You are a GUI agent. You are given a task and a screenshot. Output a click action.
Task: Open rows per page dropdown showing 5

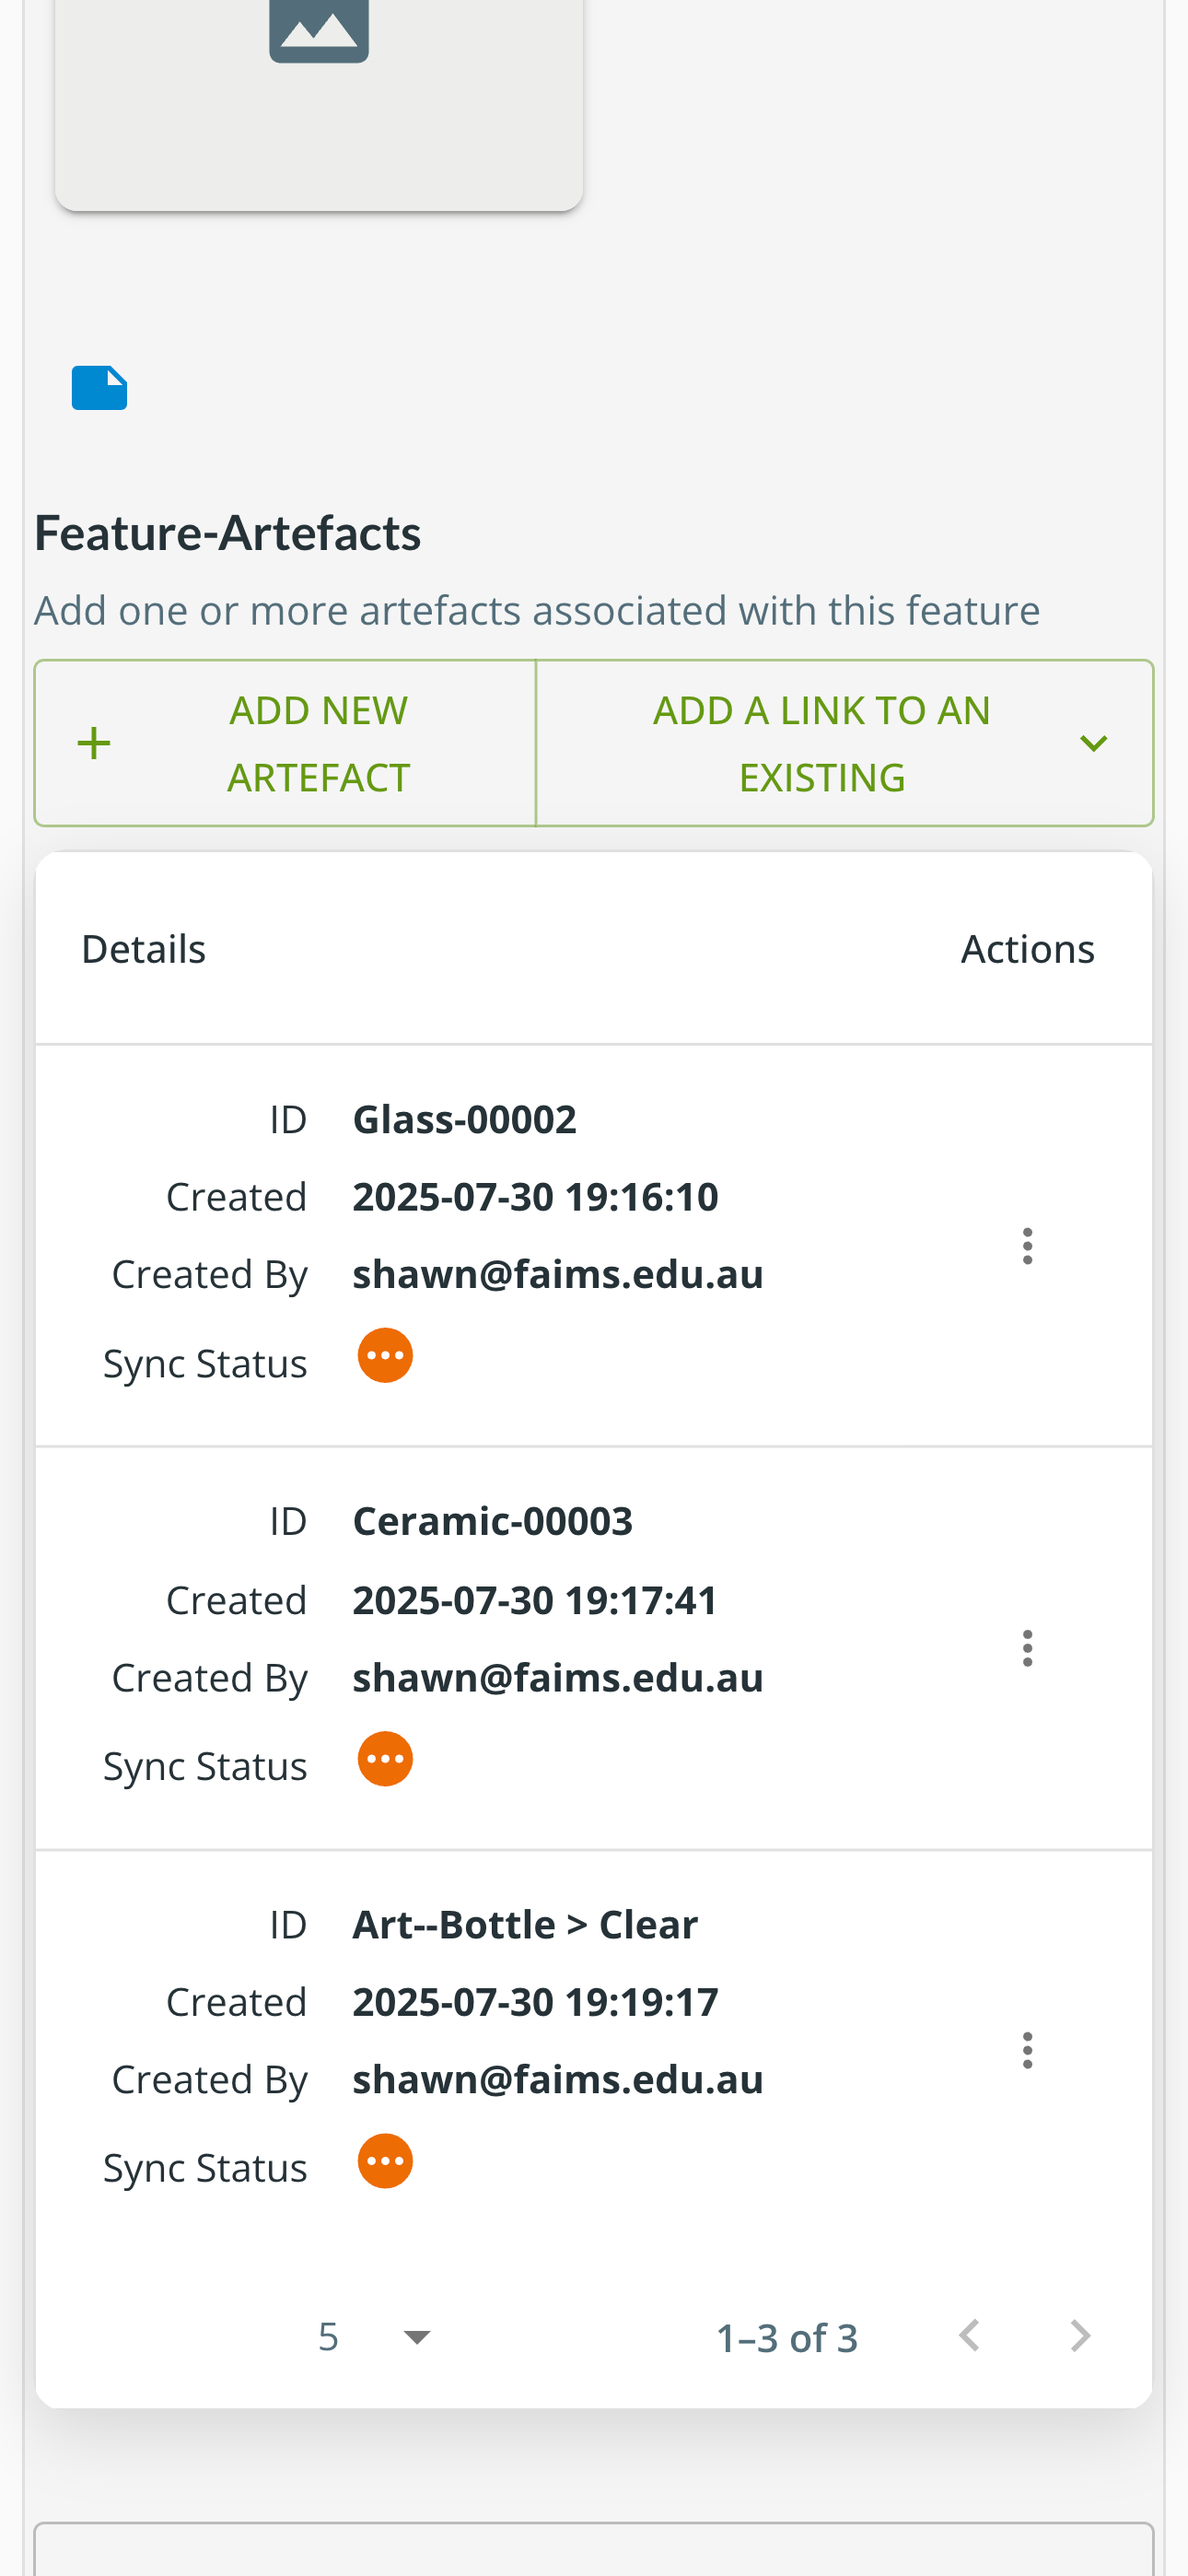coord(374,2337)
